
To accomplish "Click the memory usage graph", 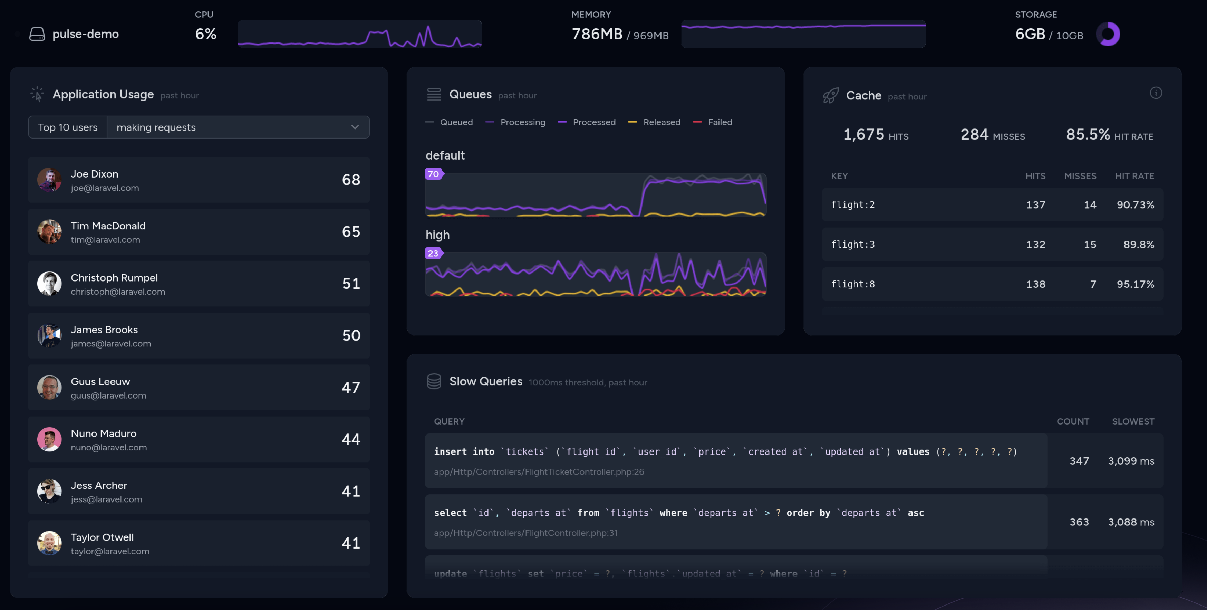I will pyautogui.click(x=803, y=34).
